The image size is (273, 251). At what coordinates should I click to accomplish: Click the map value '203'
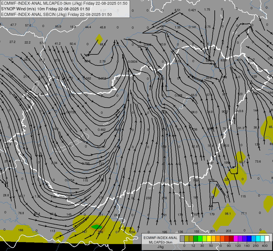(x=228, y=231)
